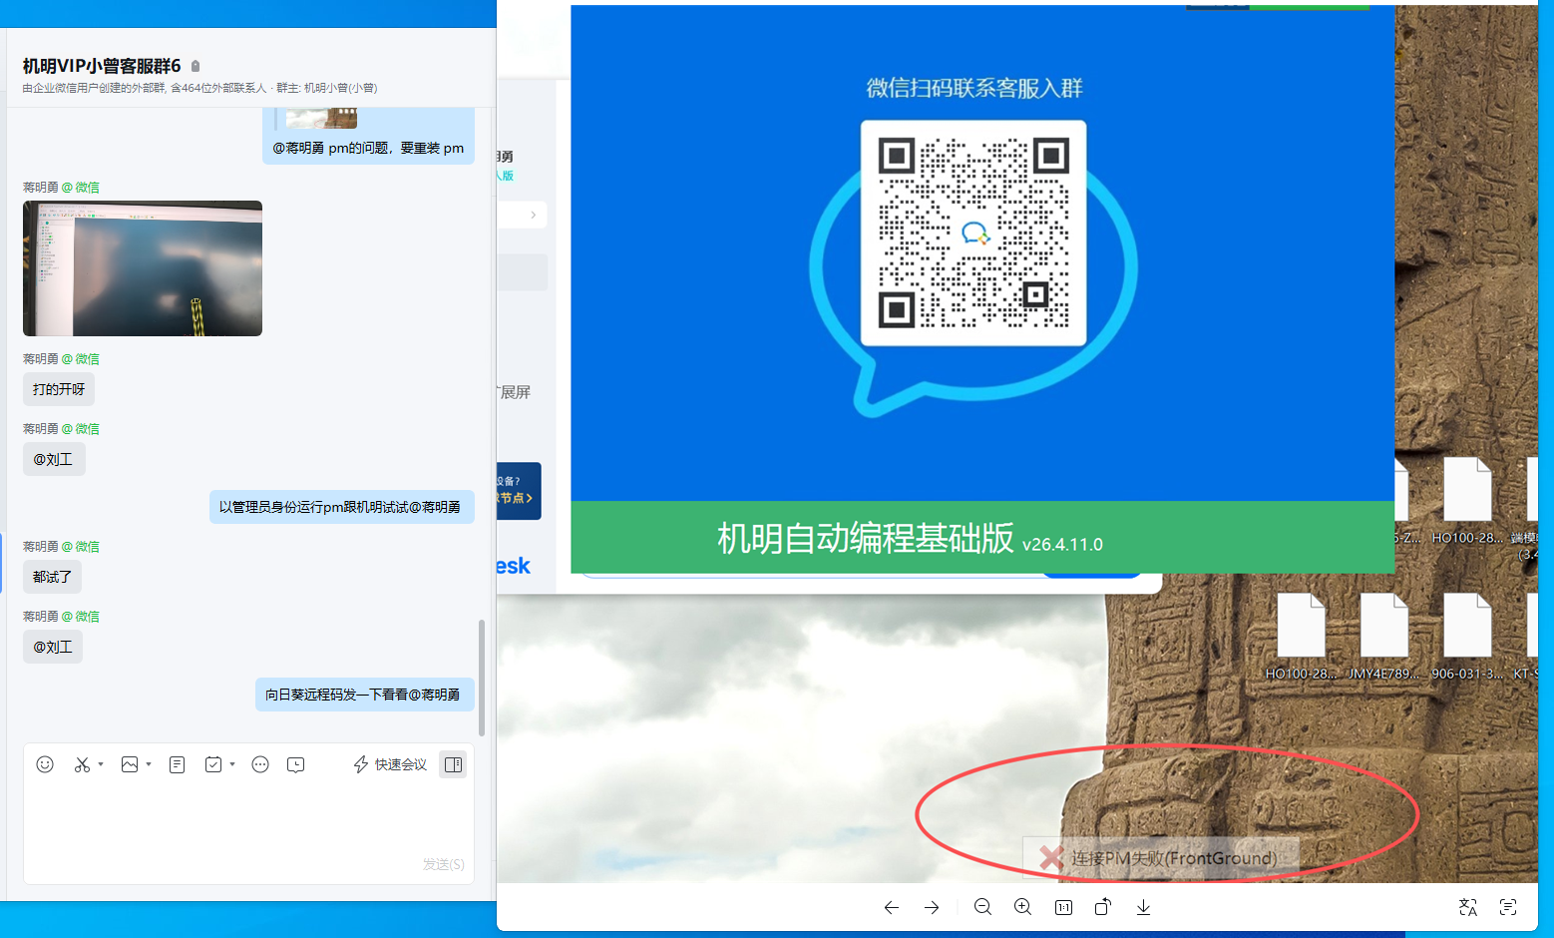This screenshot has width=1554, height=938.
Task: Click the scissors screenshot tool icon
Action: (82, 764)
